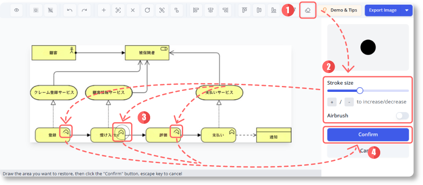The image size is (423, 185).
Task: Click the minus button to decrease stroke size
Action: [x=349, y=102]
